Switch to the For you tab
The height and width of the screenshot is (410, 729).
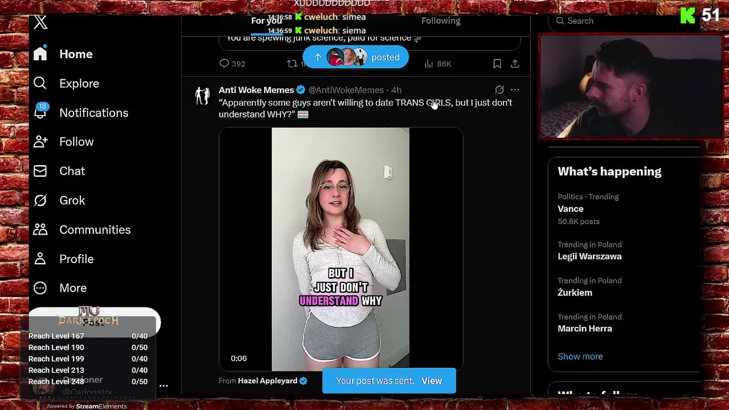click(266, 20)
